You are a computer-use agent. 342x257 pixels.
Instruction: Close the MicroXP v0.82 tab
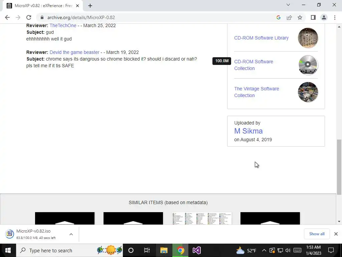77,6
